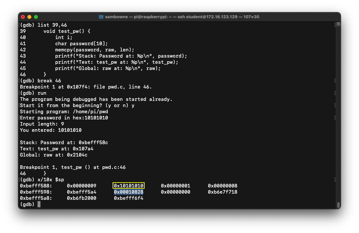The image size is (359, 233).
Task: Click 'You entered: 10101010' line
Action: coord(51,130)
